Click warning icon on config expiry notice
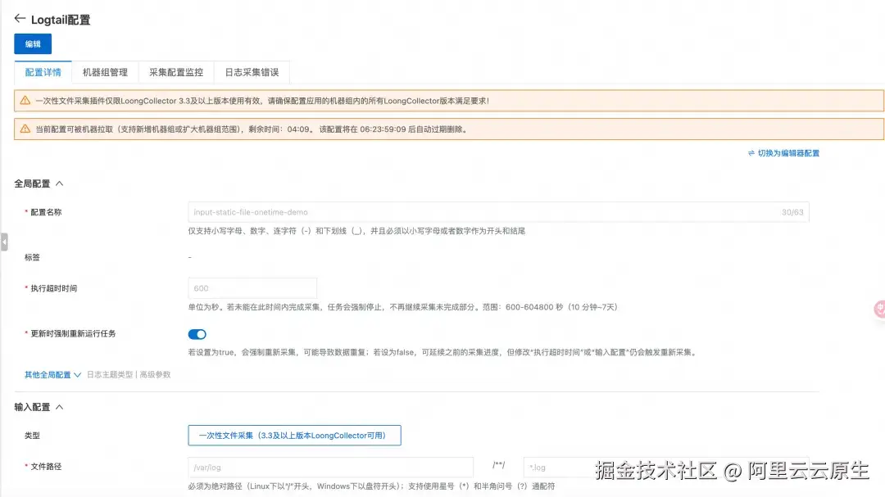885x497 pixels. click(25, 129)
